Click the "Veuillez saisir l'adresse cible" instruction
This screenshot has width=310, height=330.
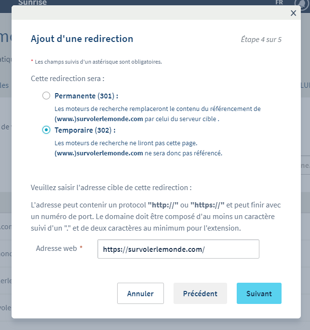point(111,187)
